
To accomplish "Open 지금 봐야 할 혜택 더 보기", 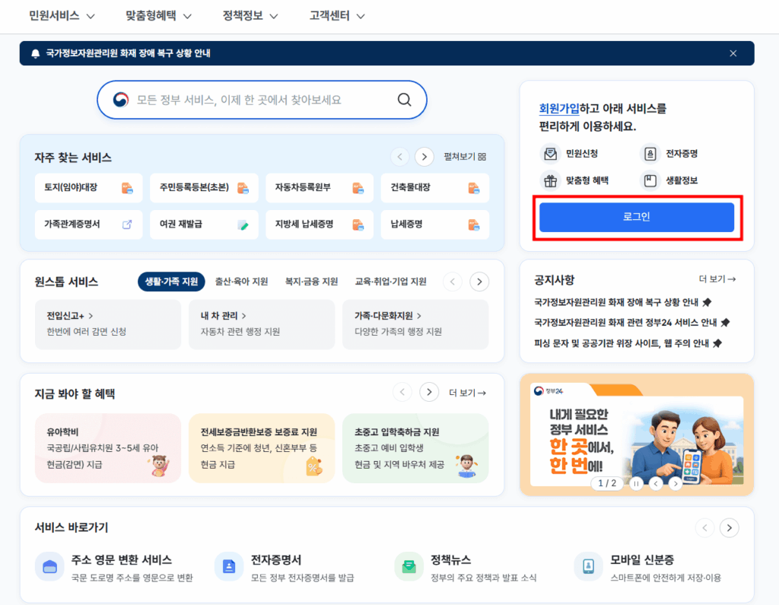I will [468, 393].
